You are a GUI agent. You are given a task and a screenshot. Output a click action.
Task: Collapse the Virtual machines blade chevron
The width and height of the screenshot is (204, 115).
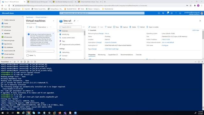coord(54,21)
